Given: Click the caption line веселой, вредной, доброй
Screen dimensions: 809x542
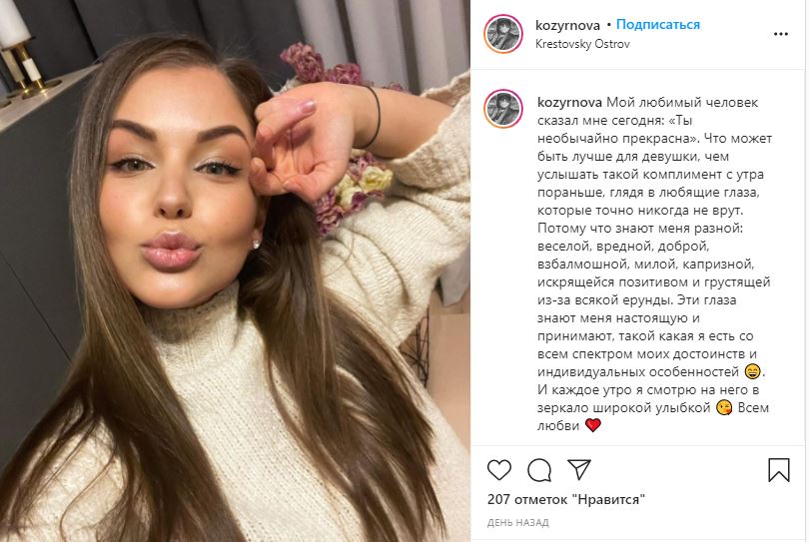Looking at the screenshot, I should [x=623, y=246].
